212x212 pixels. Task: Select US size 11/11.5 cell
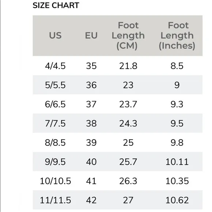(55, 200)
